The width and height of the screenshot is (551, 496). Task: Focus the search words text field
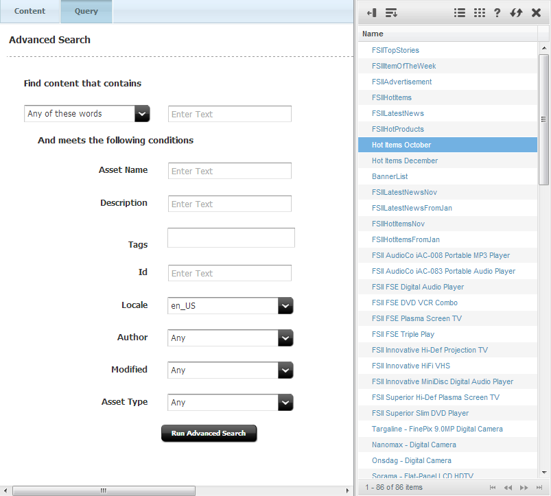[x=230, y=114]
